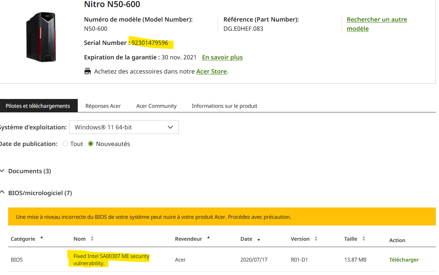
Task: Sort by Nom column arrows
Action: (x=92, y=239)
